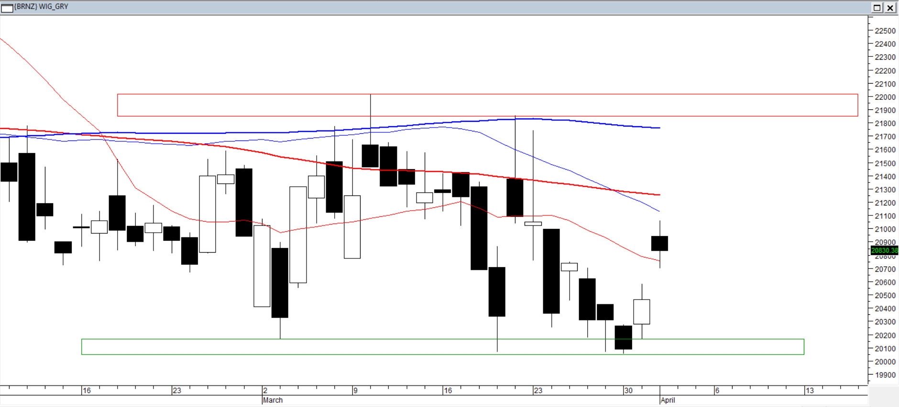This screenshot has height=407, width=899.
Task: Close the WIG_GRY chart window
Action: [x=890, y=8]
